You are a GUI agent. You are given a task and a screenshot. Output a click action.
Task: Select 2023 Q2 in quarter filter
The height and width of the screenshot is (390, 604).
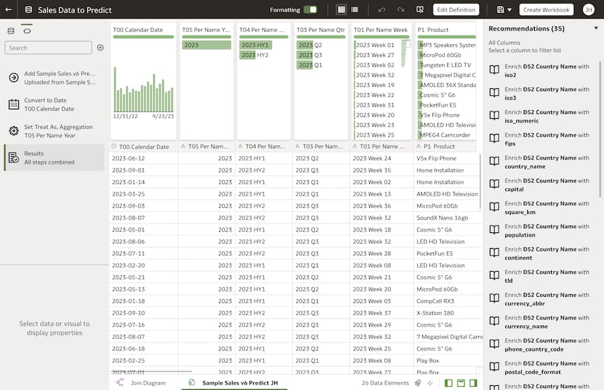(309, 45)
